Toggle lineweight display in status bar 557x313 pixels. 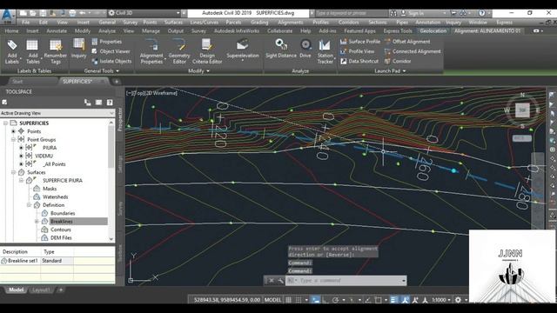point(394,300)
